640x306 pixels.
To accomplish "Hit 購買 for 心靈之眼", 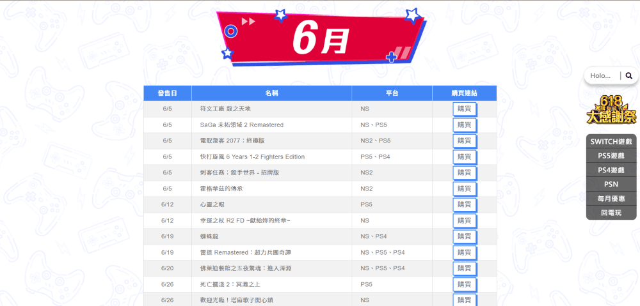I will point(464,204).
